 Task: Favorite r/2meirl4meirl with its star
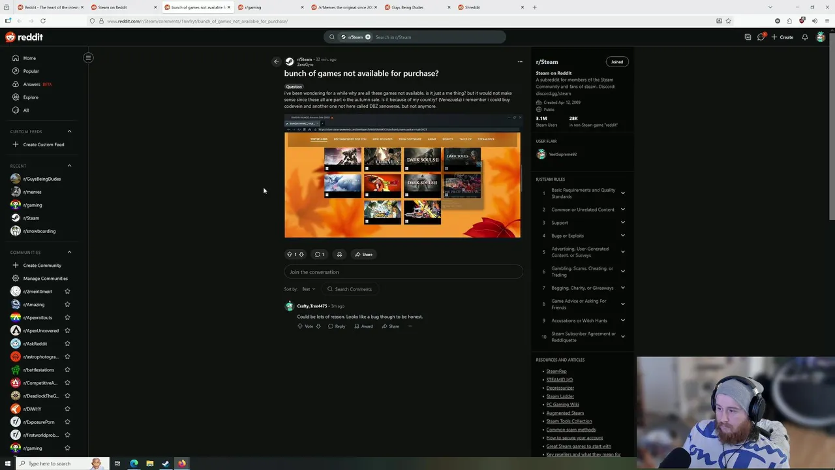click(x=67, y=291)
